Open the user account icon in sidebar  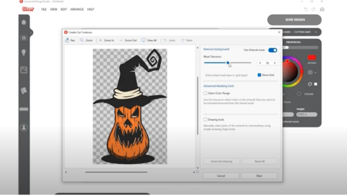[x=24, y=127]
